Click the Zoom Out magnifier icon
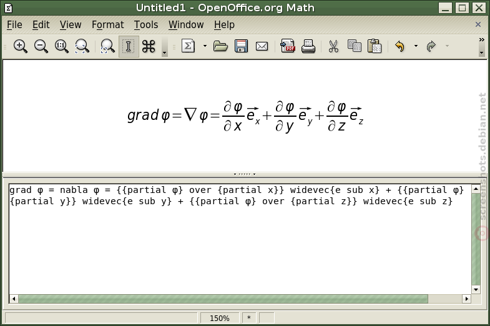 (41, 47)
